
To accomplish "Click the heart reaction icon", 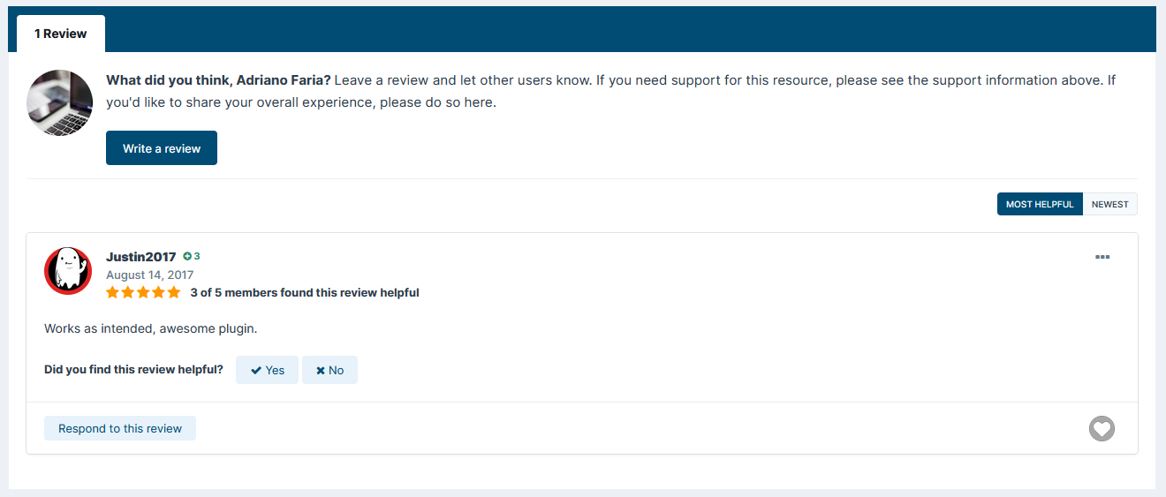I will 1102,429.
